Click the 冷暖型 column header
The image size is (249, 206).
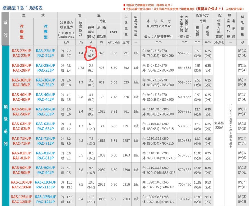coord(22,32)
